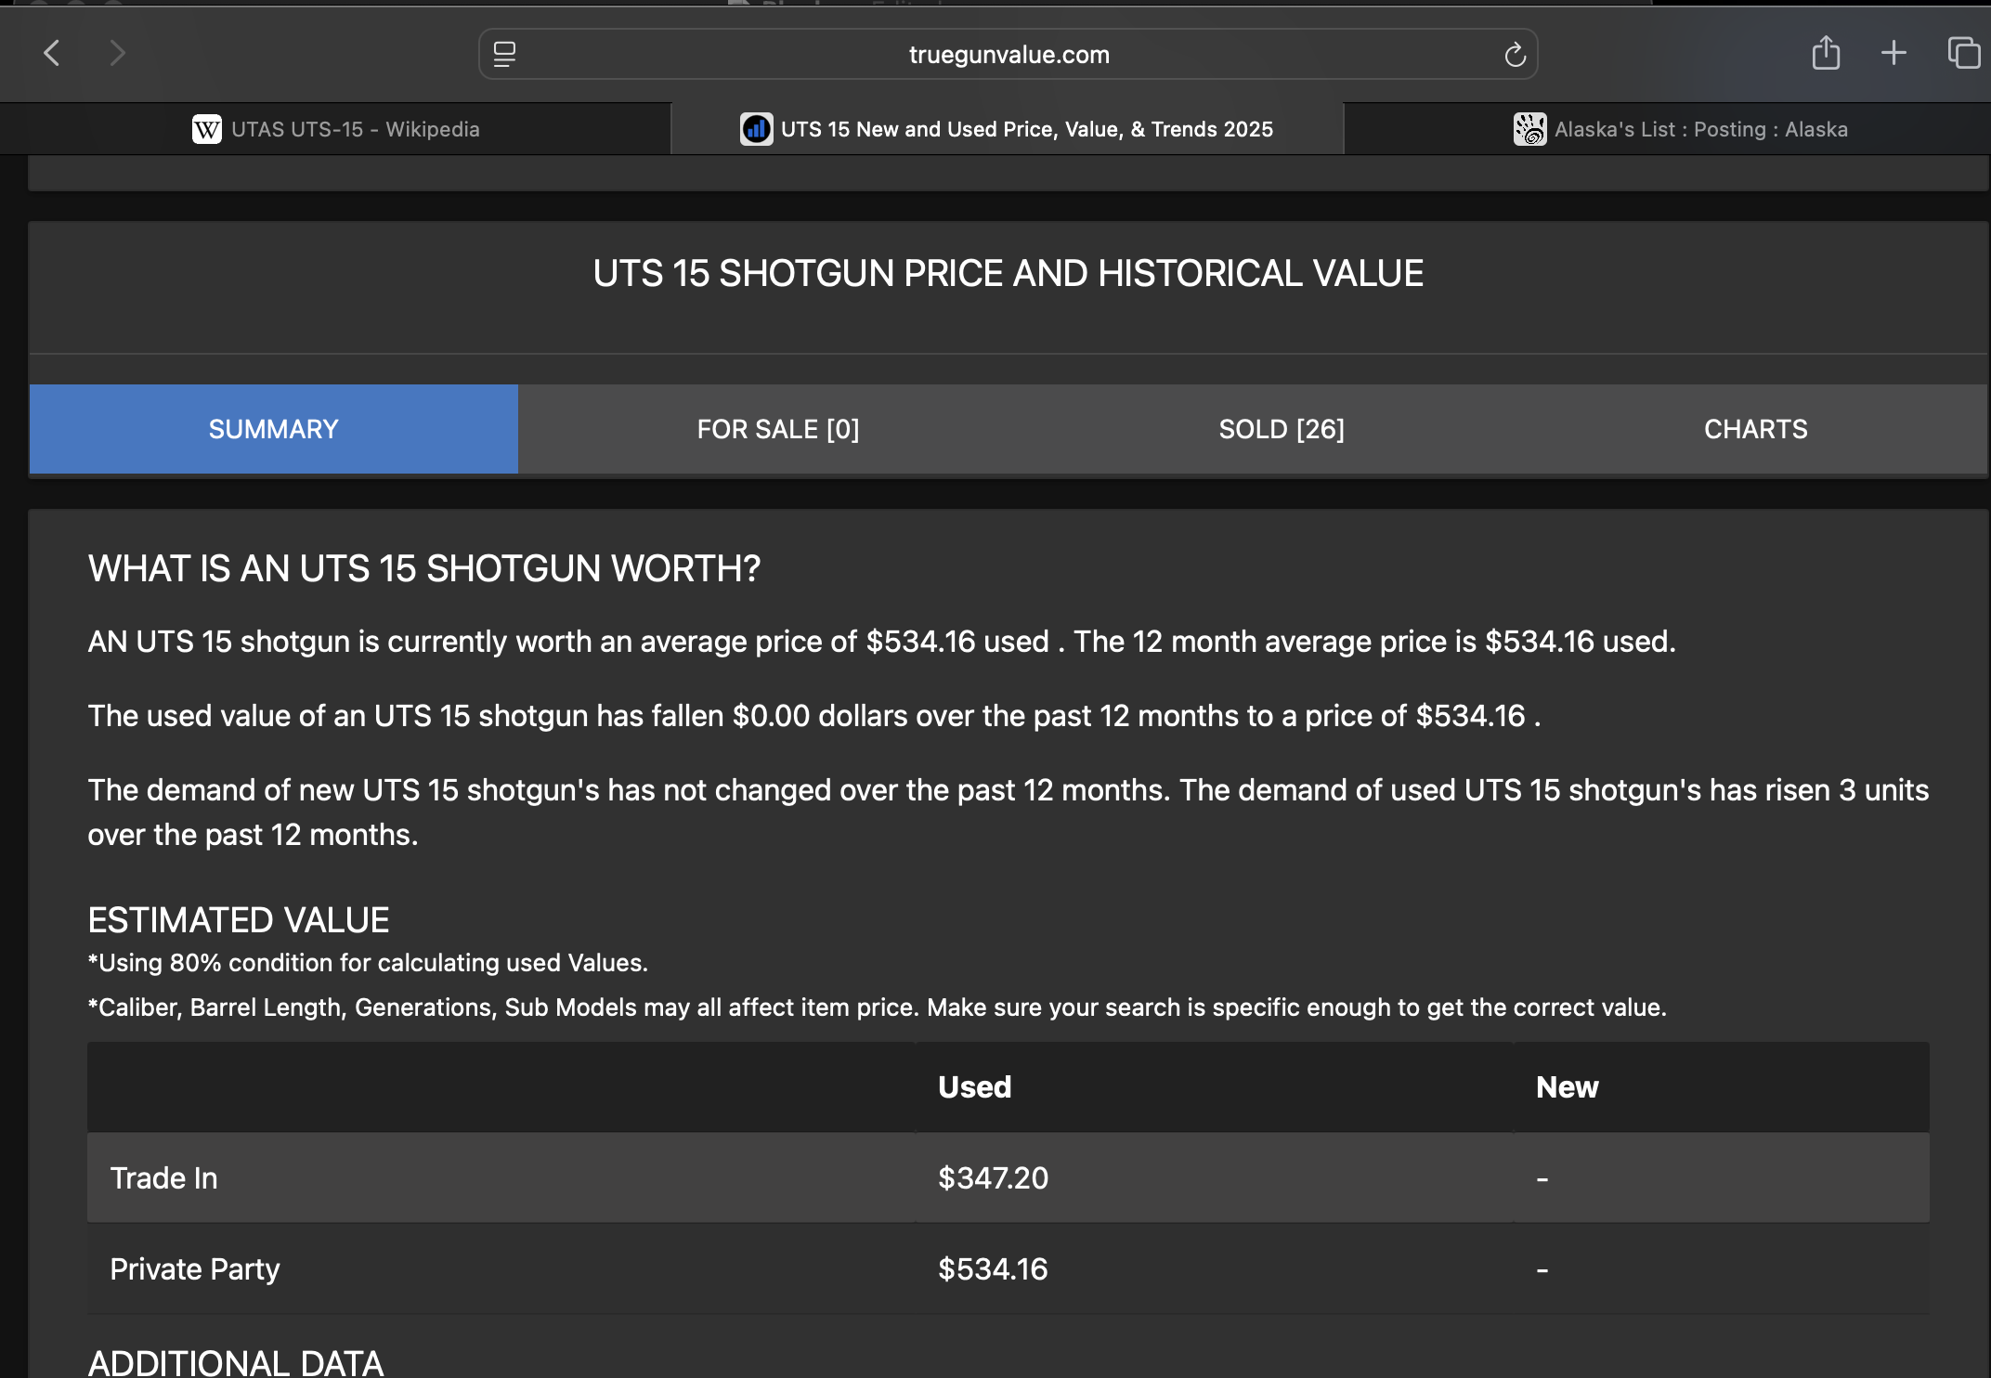1991x1378 pixels.
Task: Go forward to the next page
Action: pyautogui.click(x=116, y=53)
